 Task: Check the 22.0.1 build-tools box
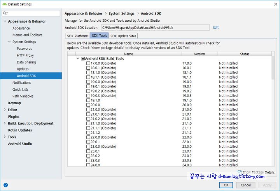point(88,142)
